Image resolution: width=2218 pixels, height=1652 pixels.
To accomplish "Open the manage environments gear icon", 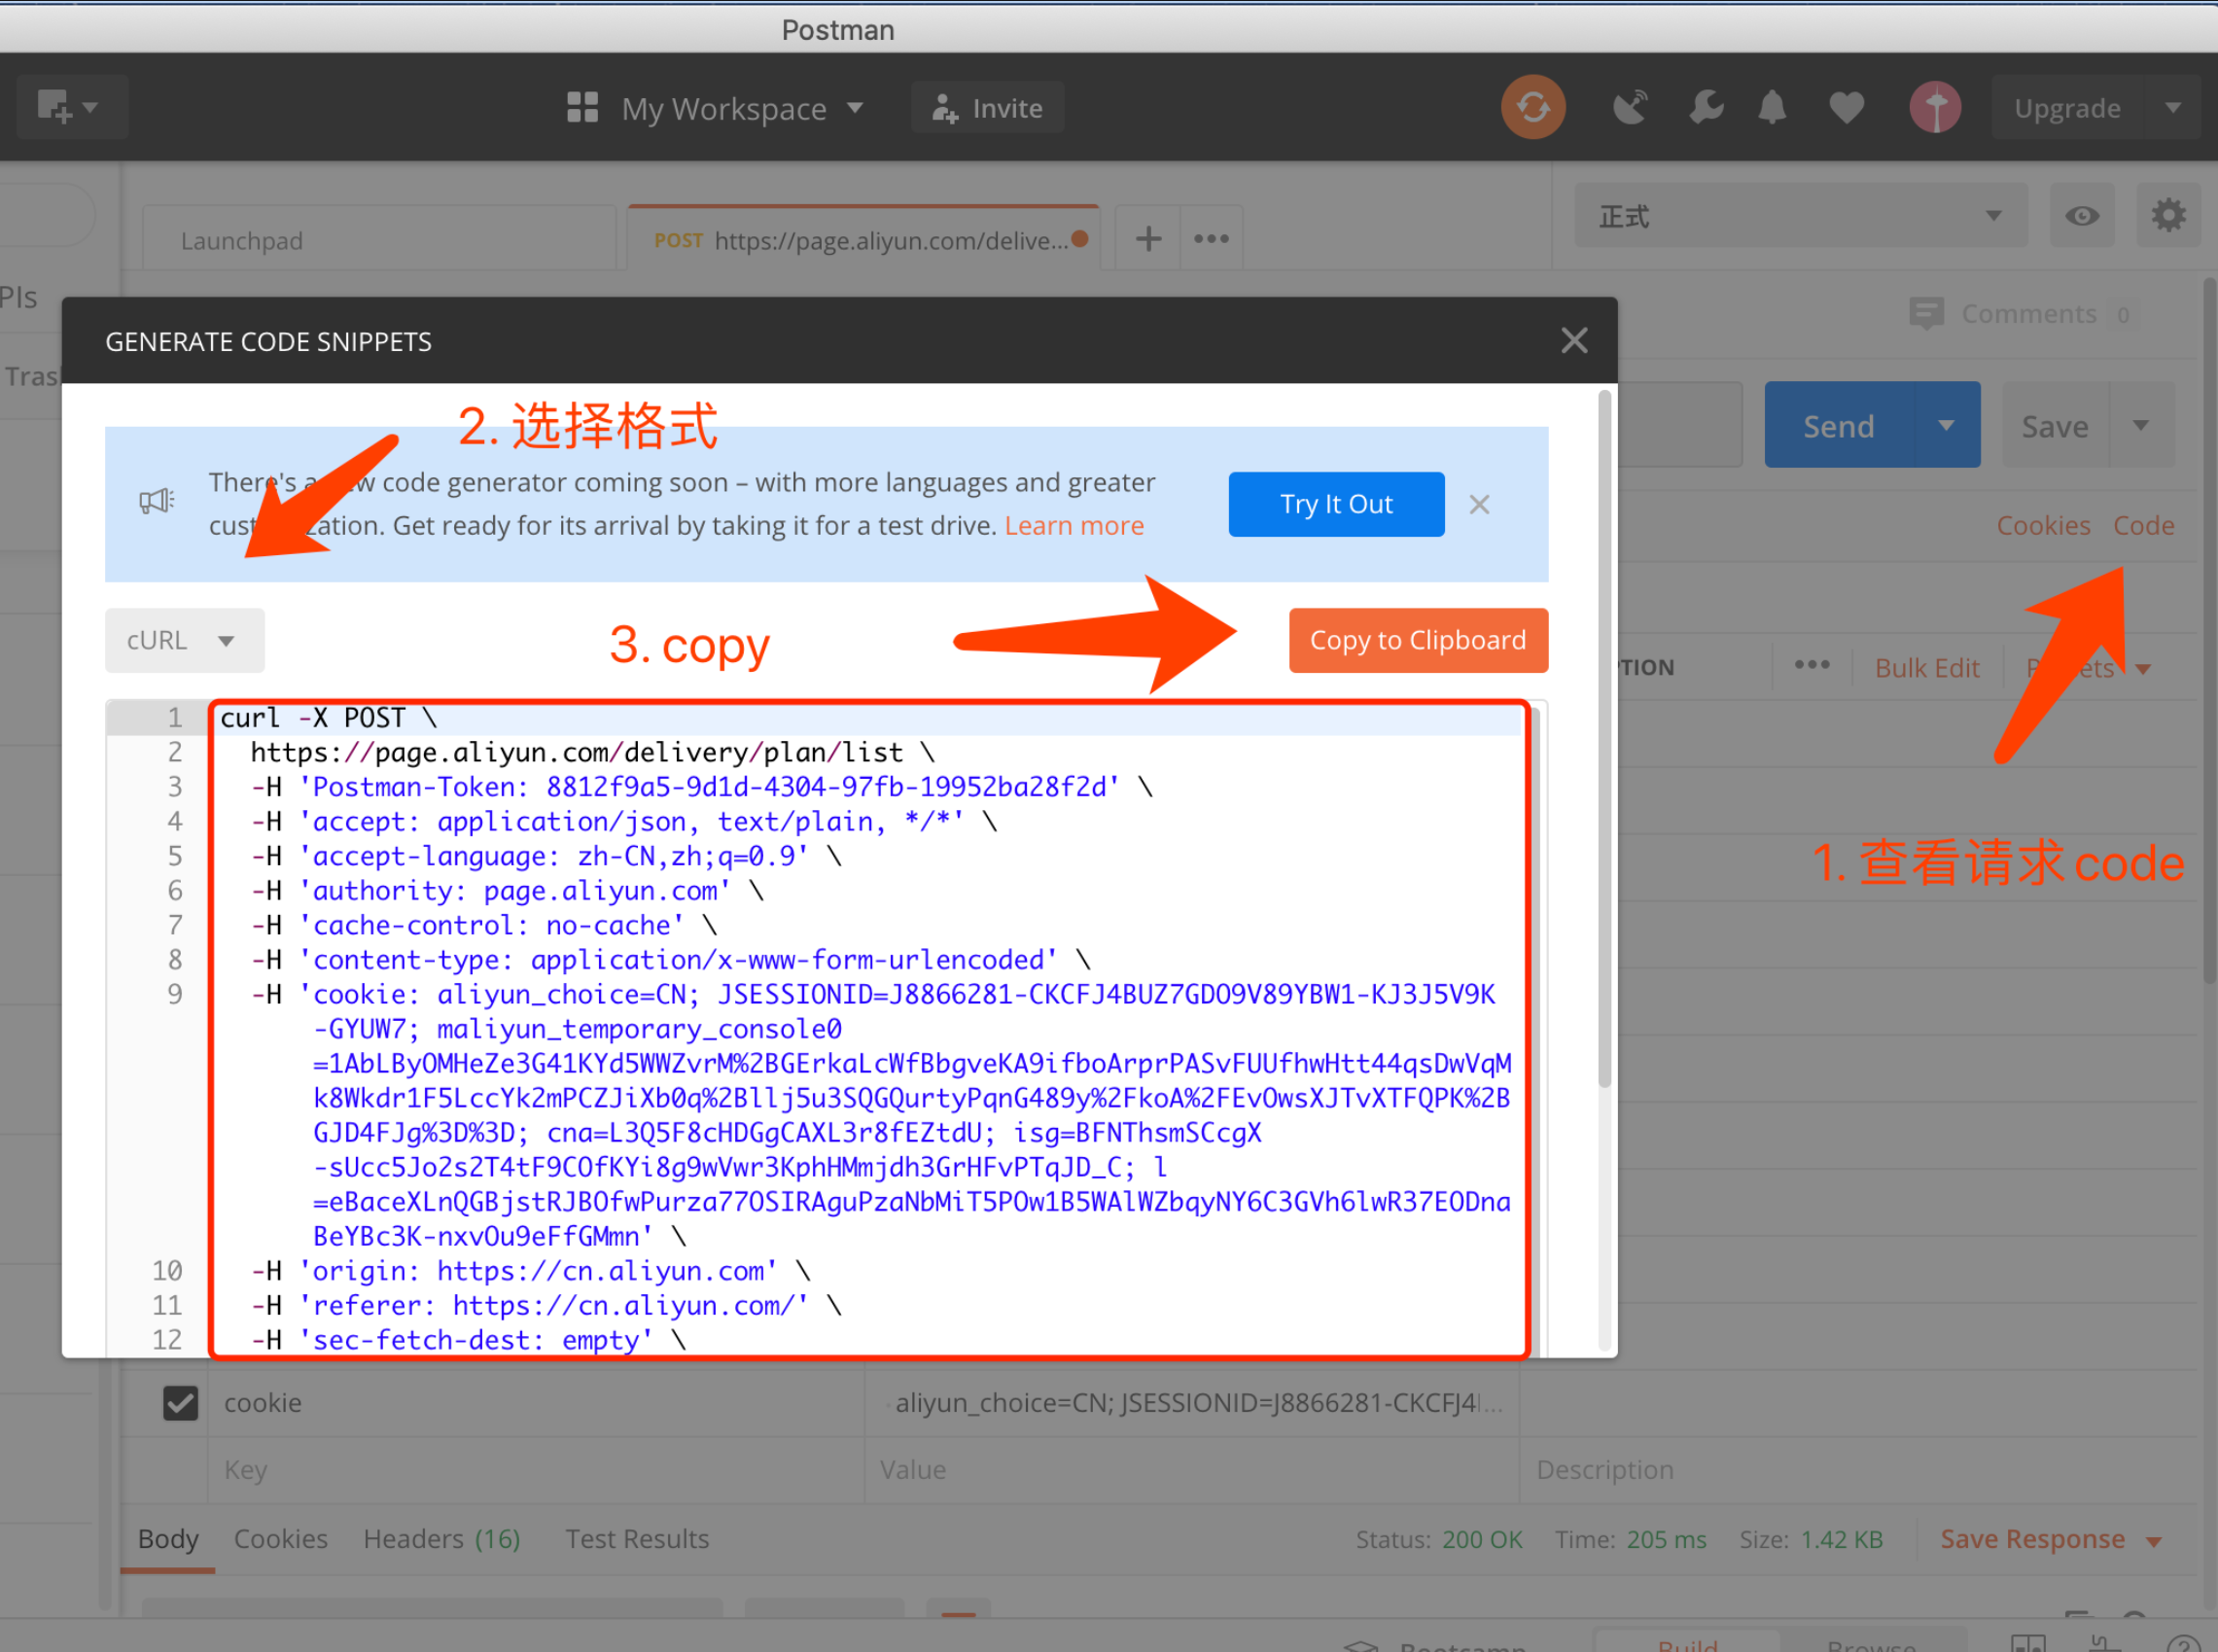I will (x=2168, y=216).
